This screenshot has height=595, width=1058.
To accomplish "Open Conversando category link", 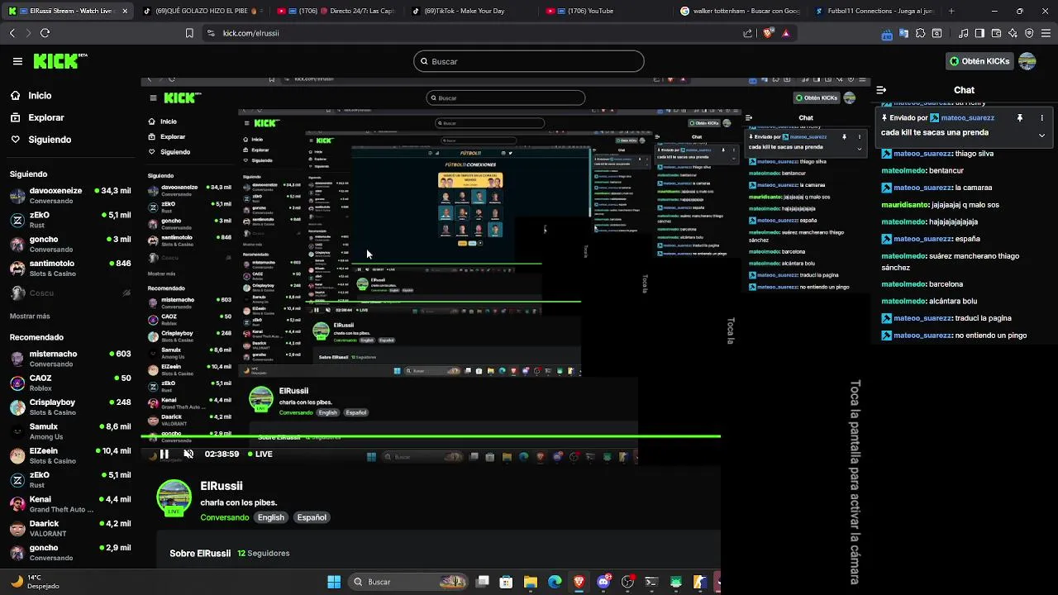I will click(225, 517).
